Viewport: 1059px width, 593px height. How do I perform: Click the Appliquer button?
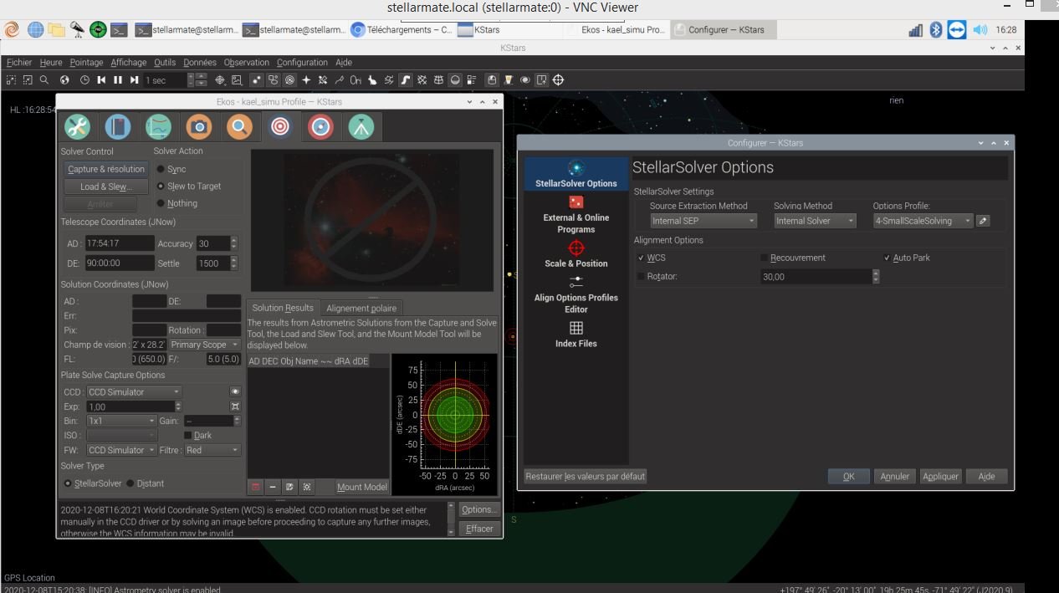click(x=940, y=476)
